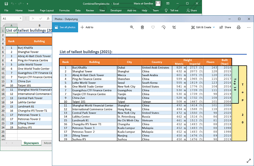Viewport: 254px width, 166px height.
Task: Print the photo using printer icon
Action: [239, 27]
